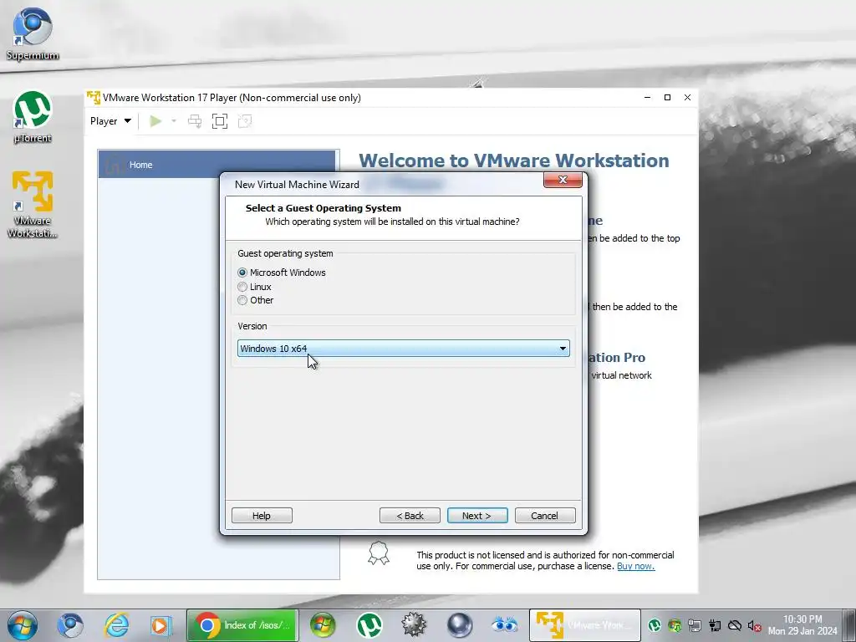The height and width of the screenshot is (642, 856).
Task: Select Home in the VMware library
Action: [x=217, y=165]
